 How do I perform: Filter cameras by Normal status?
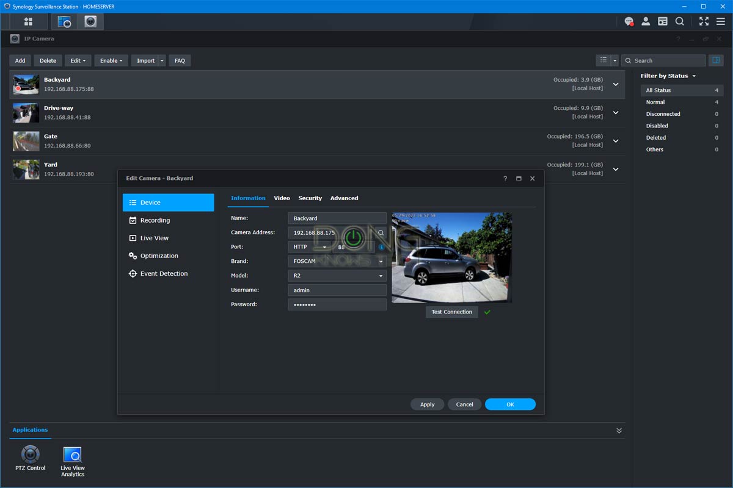[682, 102]
